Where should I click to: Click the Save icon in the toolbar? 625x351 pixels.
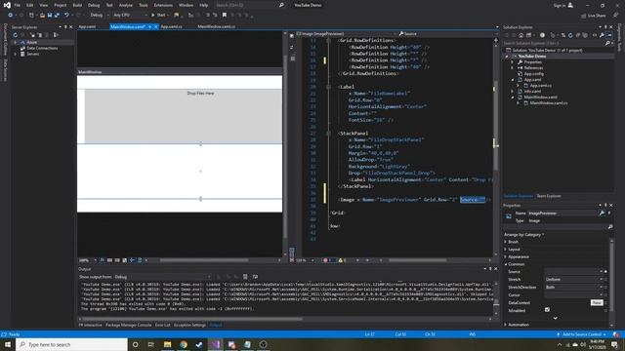pos(50,16)
